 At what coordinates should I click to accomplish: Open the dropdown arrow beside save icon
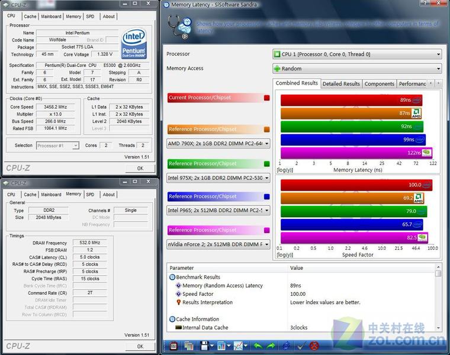(x=212, y=346)
